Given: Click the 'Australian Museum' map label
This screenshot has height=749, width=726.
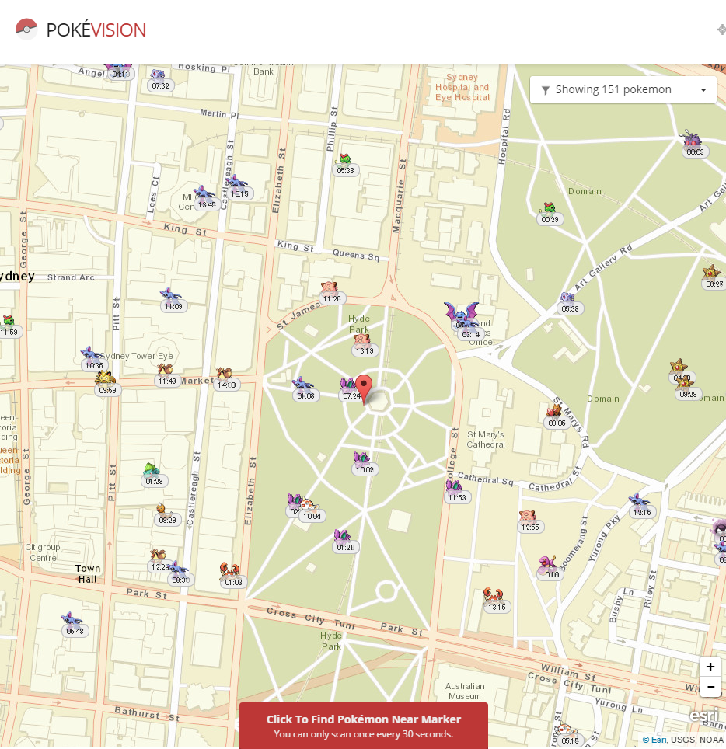Looking at the screenshot, I should click(465, 692).
